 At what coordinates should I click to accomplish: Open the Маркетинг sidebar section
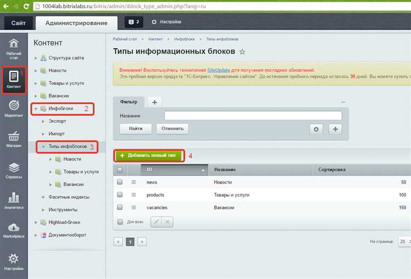(x=14, y=109)
